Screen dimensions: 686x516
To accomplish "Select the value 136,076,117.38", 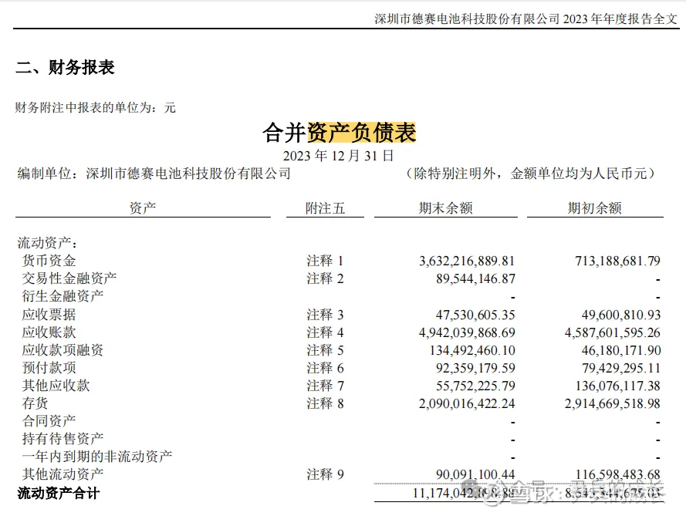I will tap(618, 386).
